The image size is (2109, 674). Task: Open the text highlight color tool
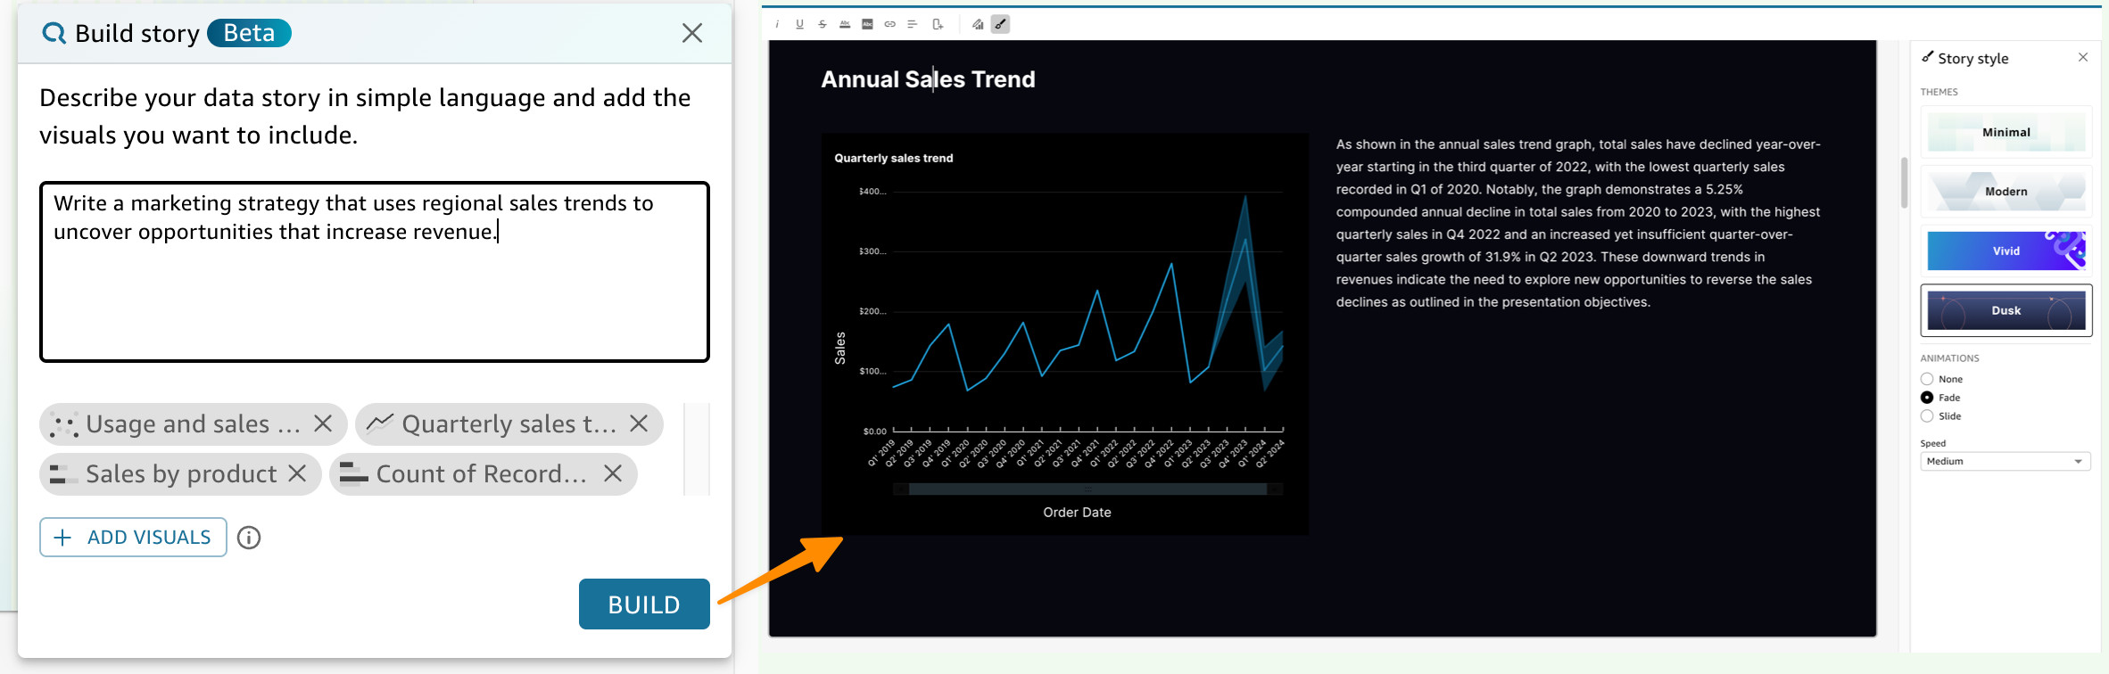coord(867,24)
